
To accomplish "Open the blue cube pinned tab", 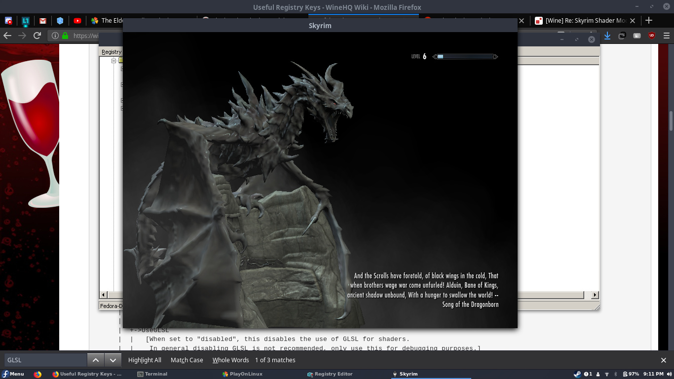I will pos(60,21).
